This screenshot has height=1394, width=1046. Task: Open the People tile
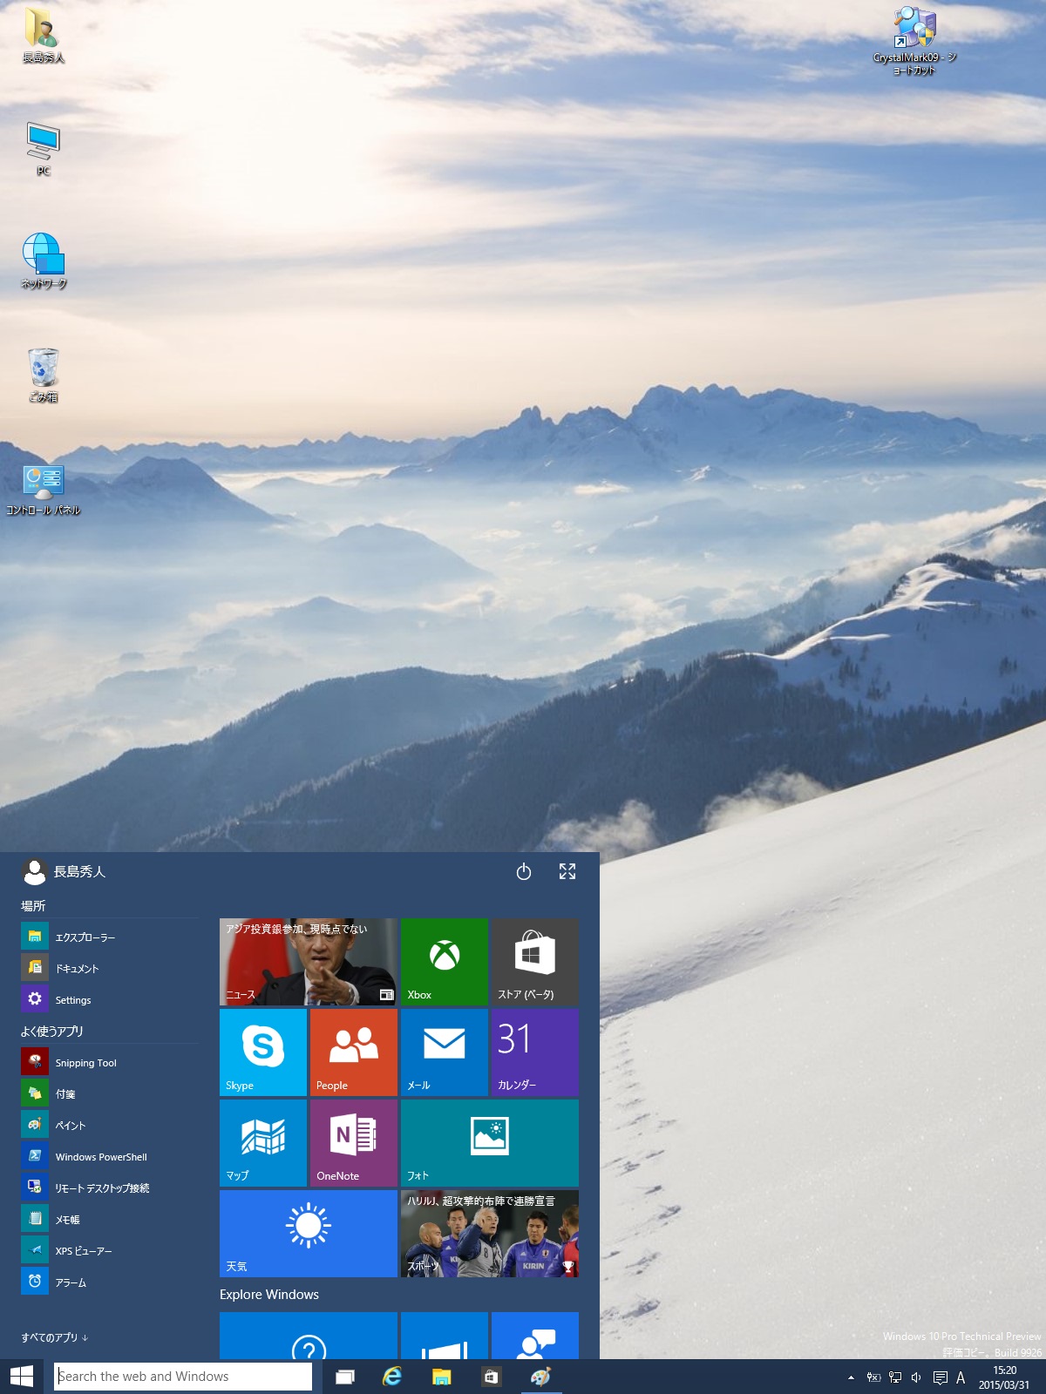pos(353,1052)
